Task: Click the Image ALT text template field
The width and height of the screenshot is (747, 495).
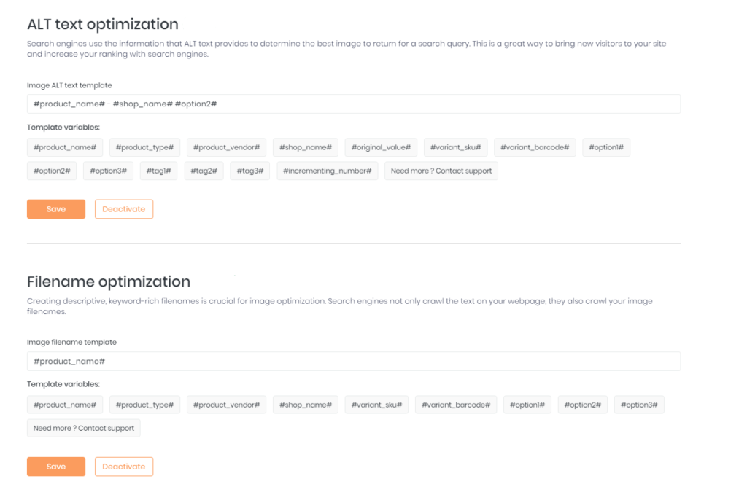Action: click(x=353, y=104)
